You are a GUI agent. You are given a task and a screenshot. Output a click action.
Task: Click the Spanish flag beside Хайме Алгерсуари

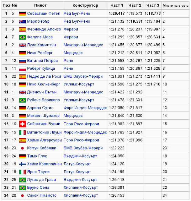(22, 140)
